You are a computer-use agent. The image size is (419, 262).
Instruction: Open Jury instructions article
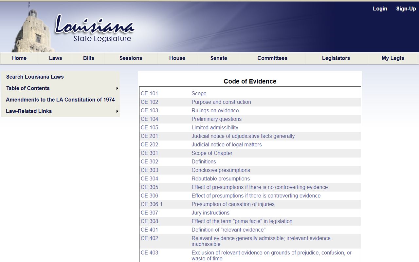coord(210,213)
